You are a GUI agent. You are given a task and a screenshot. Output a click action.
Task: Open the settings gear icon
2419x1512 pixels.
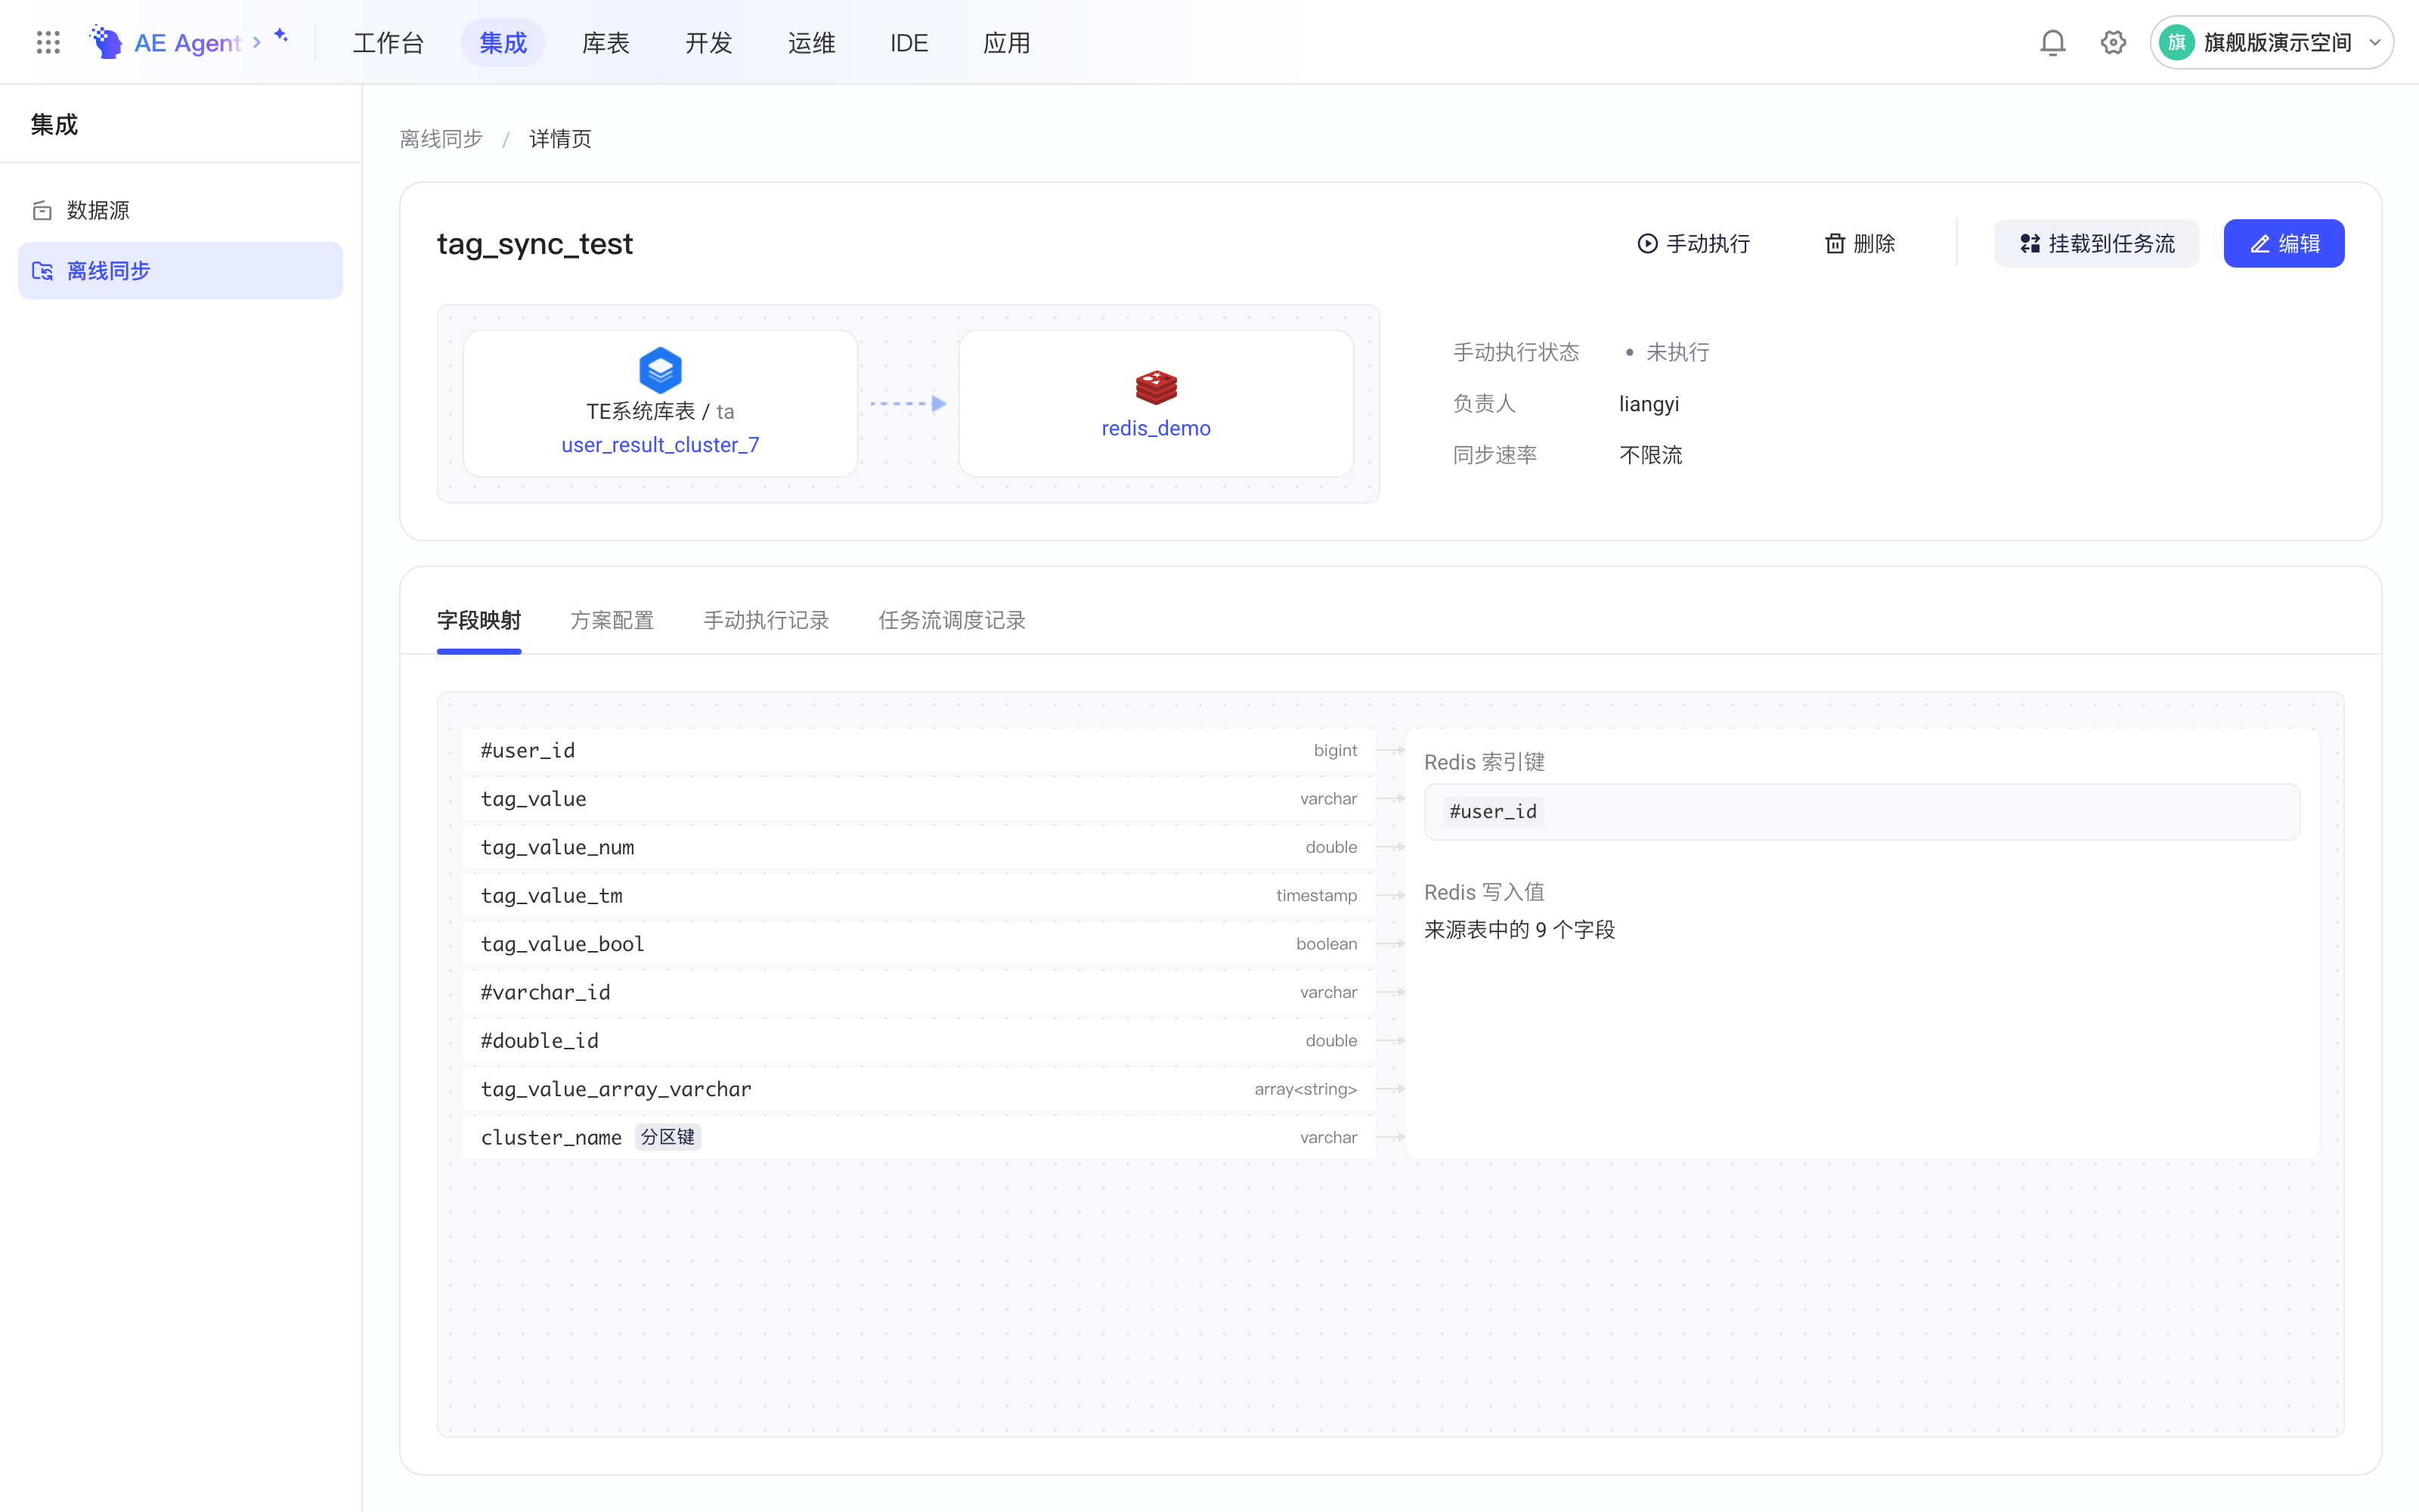coord(2113,42)
